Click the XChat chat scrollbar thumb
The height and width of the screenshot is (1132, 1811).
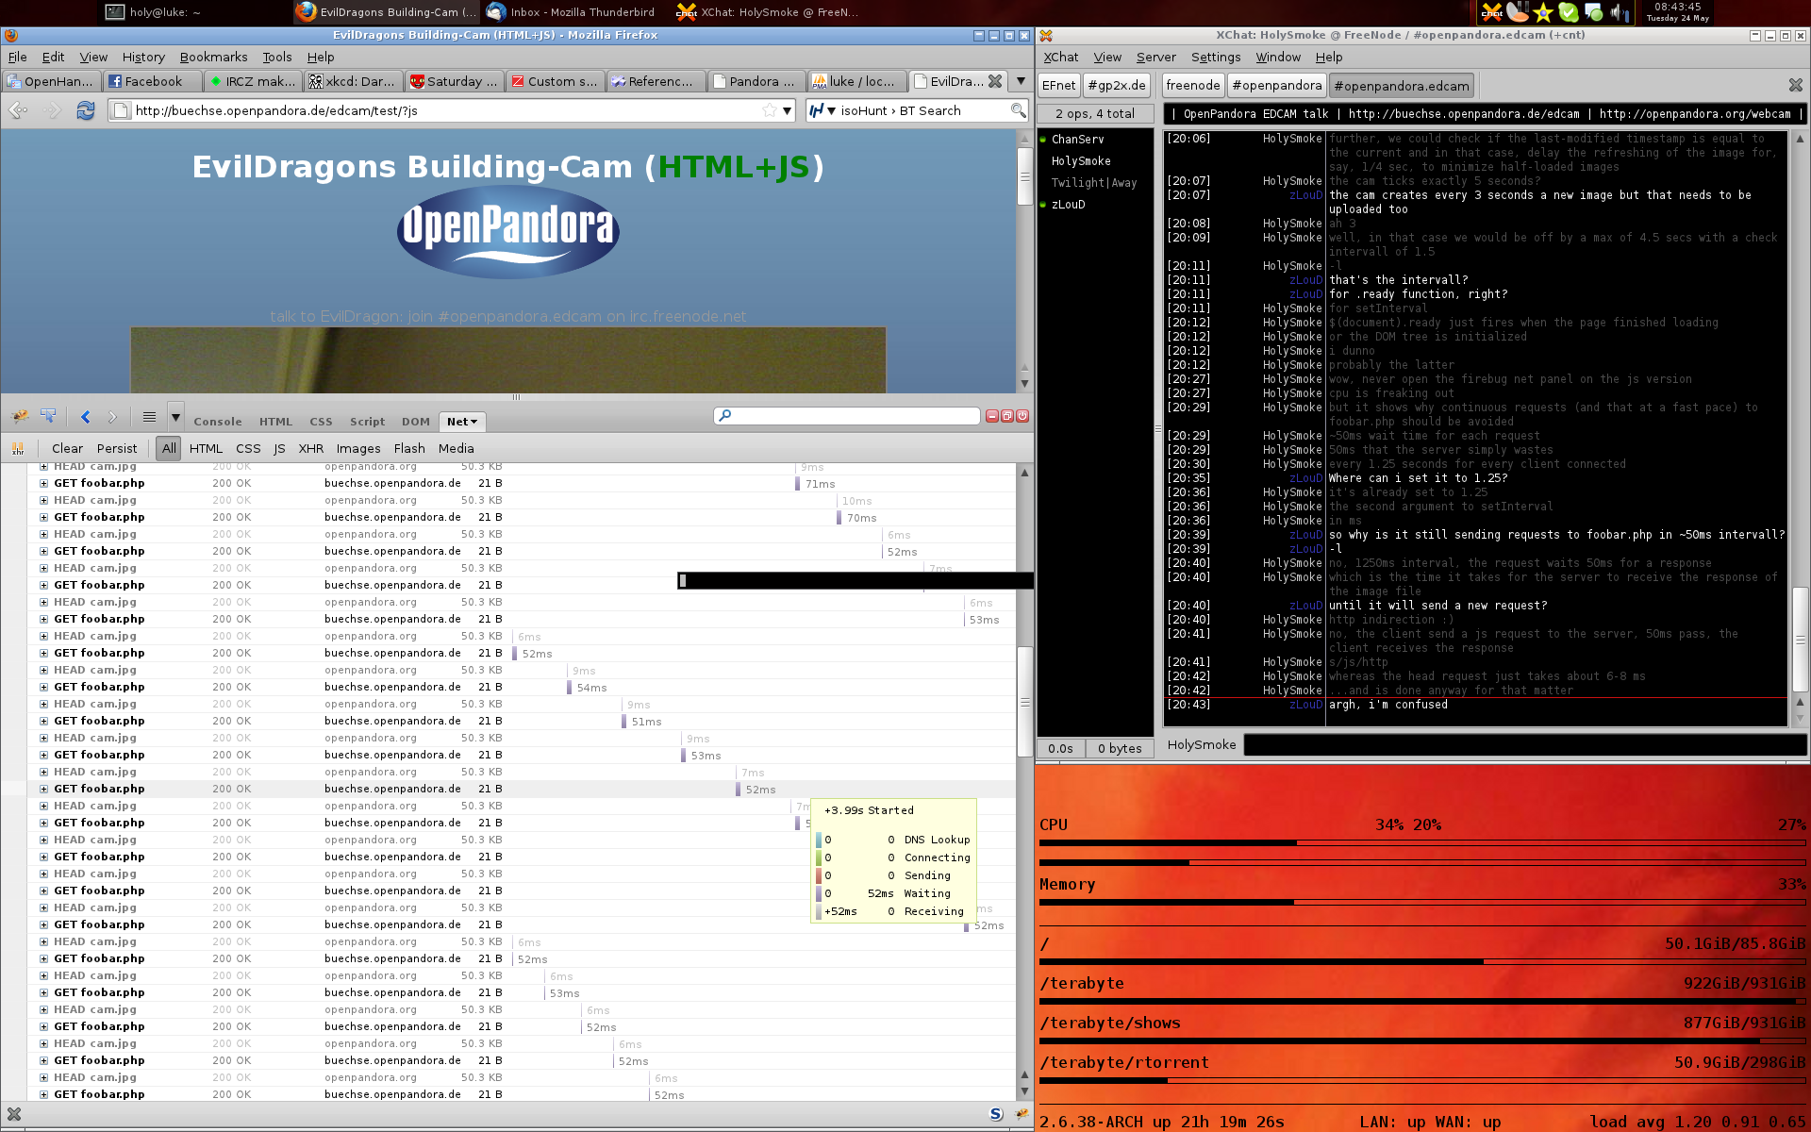(1800, 640)
